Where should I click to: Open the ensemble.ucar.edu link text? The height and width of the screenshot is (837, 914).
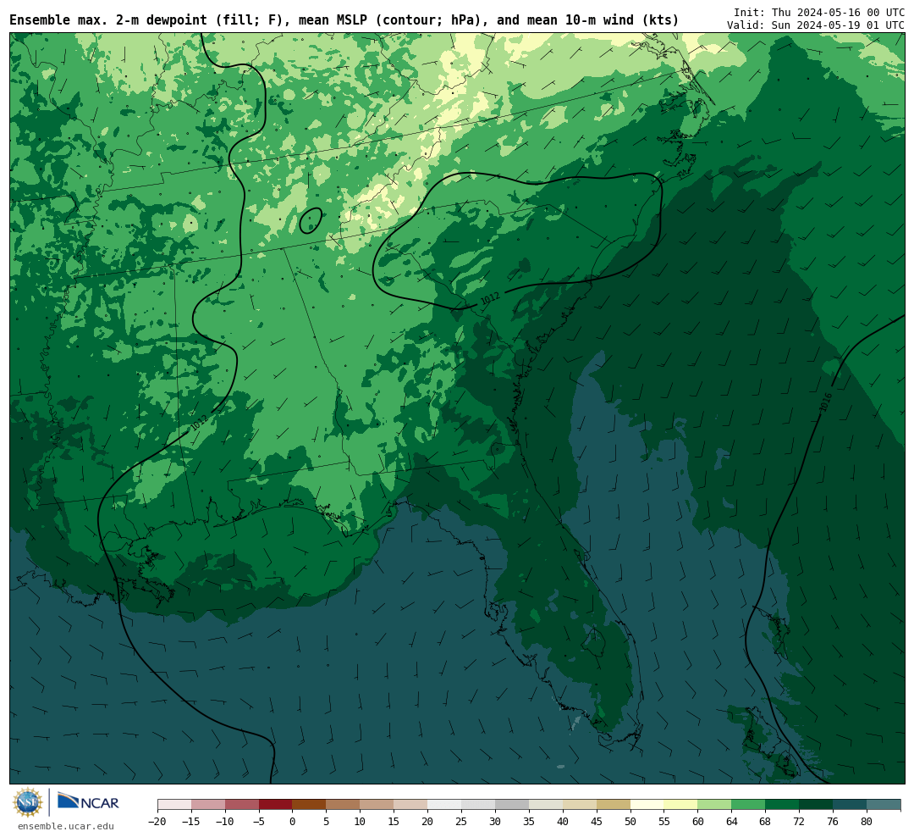pos(66,826)
